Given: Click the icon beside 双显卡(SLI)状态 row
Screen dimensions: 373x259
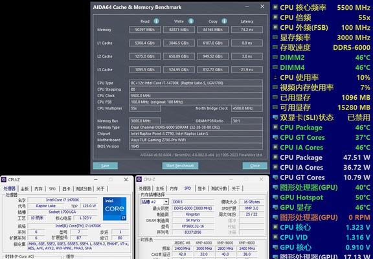Looking at the screenshot, I should click(275, 117).
